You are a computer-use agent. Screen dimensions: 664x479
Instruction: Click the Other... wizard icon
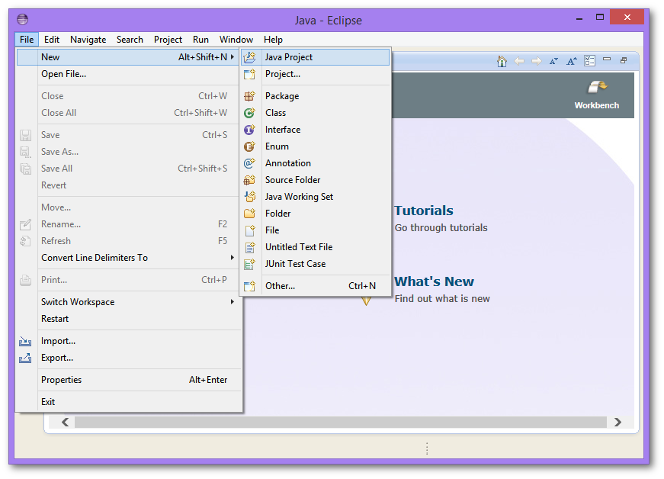click(250, 286)
